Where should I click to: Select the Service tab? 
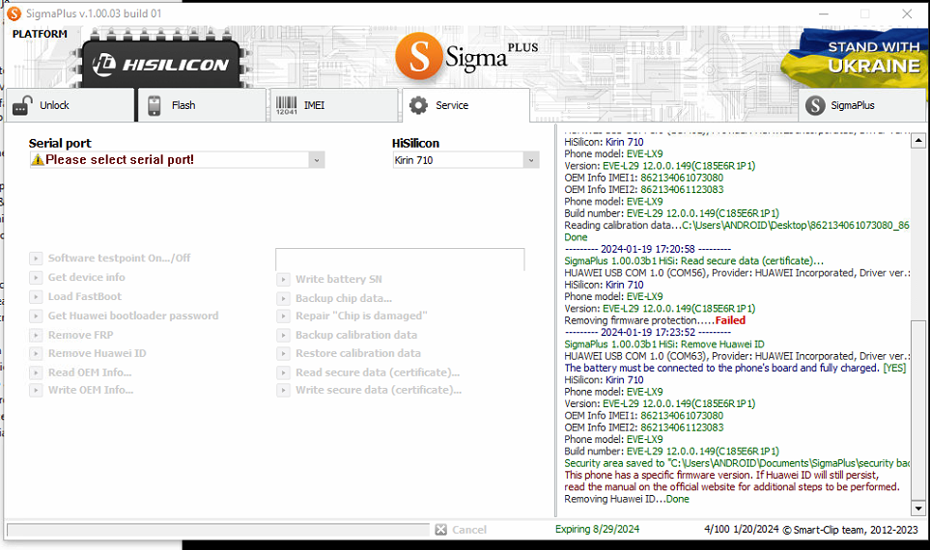pos(465,105)
